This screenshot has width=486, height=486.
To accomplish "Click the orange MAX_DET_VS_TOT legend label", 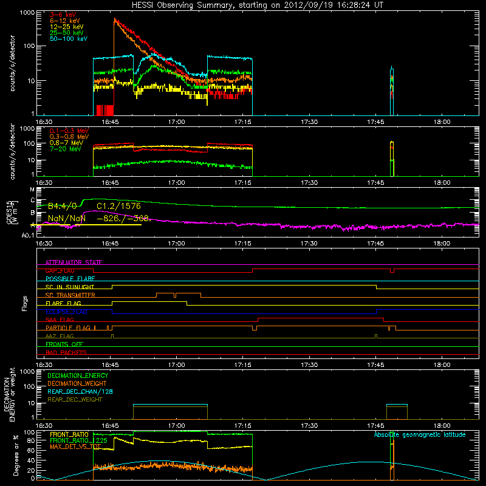I will click(75, 447).
